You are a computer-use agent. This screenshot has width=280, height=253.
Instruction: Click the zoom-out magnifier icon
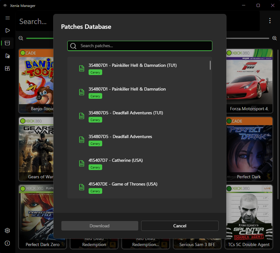coord(21,38)
